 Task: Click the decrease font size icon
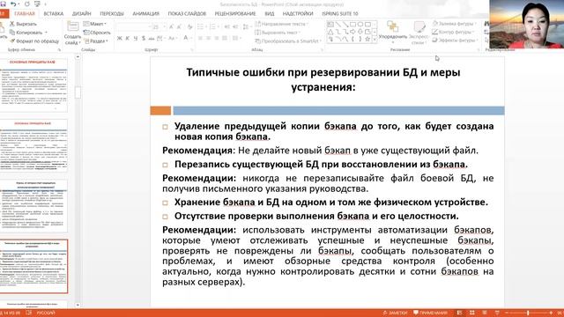180,27
